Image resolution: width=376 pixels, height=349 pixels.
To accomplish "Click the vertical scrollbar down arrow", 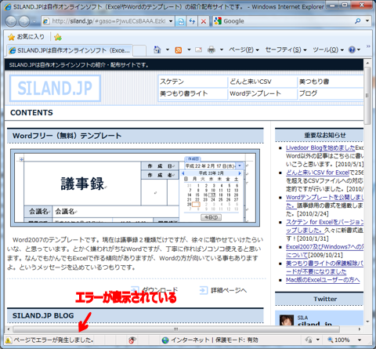I will tap(367, 322).
